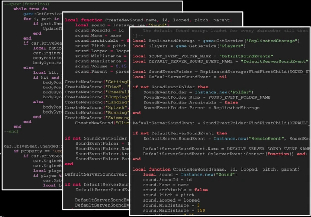
Task: Select "if not SoundEventFolder then" in front panel
Action: point(171,87)
